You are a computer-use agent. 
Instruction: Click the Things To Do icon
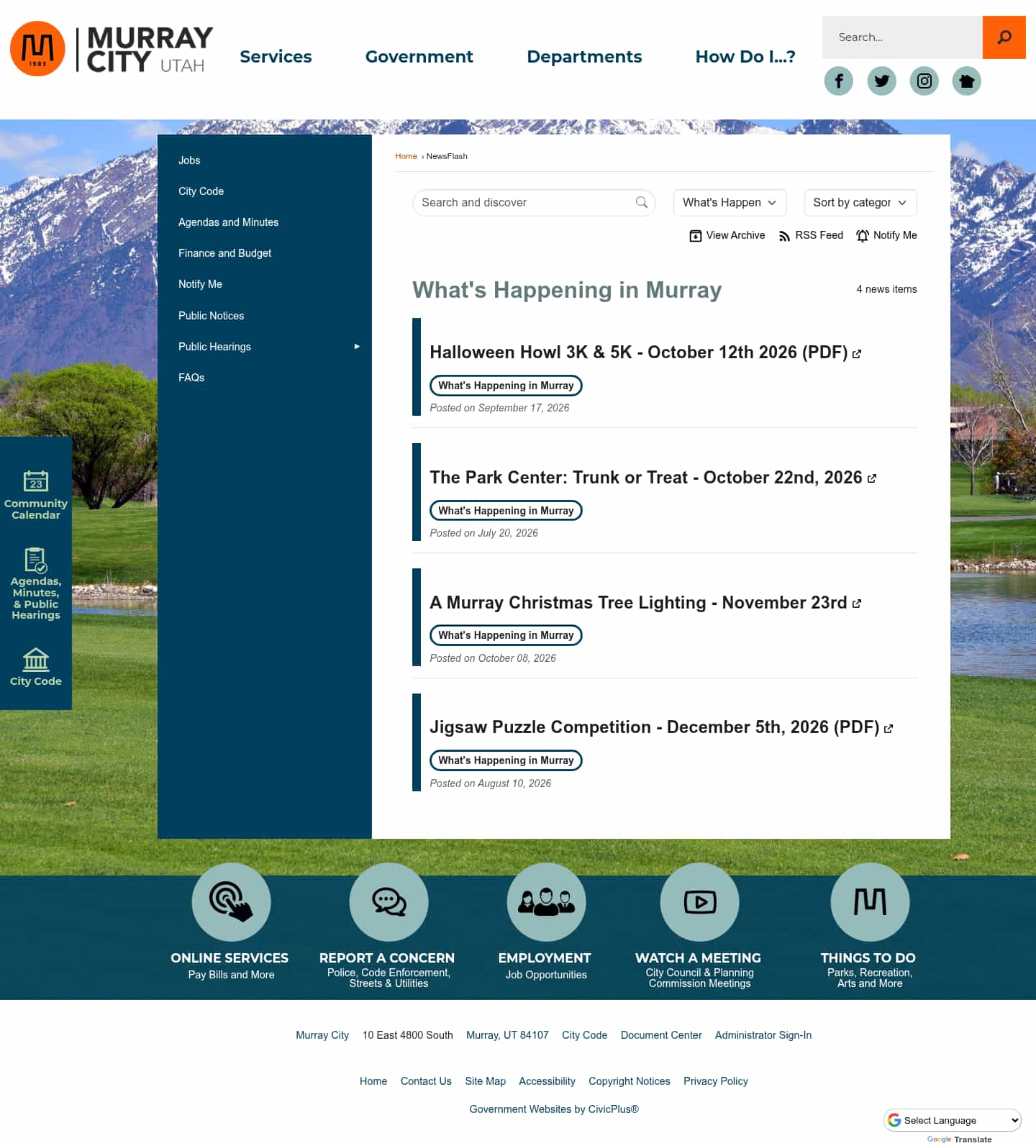(870, 901)
